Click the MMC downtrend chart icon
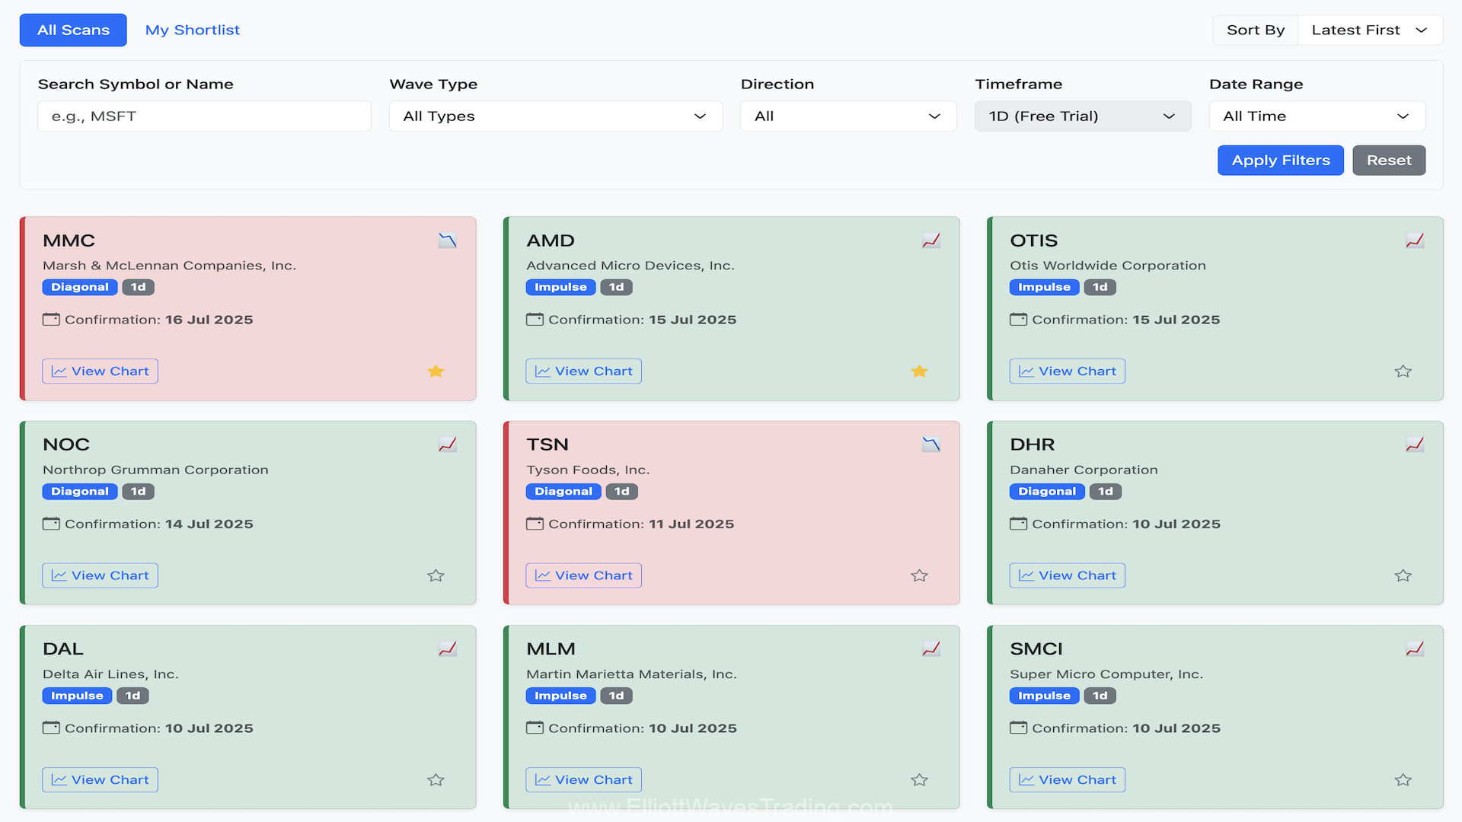The image size is (1462, 822). (x=447, y=241)
